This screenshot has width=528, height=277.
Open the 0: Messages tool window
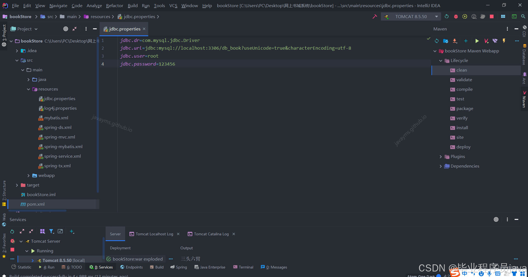pos(274,267)
